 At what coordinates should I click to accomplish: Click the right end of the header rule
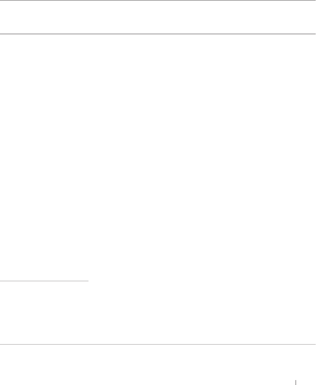(x=314, y=34)
